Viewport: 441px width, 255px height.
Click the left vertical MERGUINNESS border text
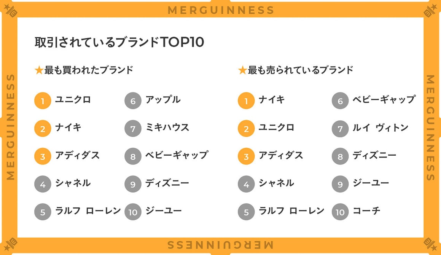[x=10, y=127]
